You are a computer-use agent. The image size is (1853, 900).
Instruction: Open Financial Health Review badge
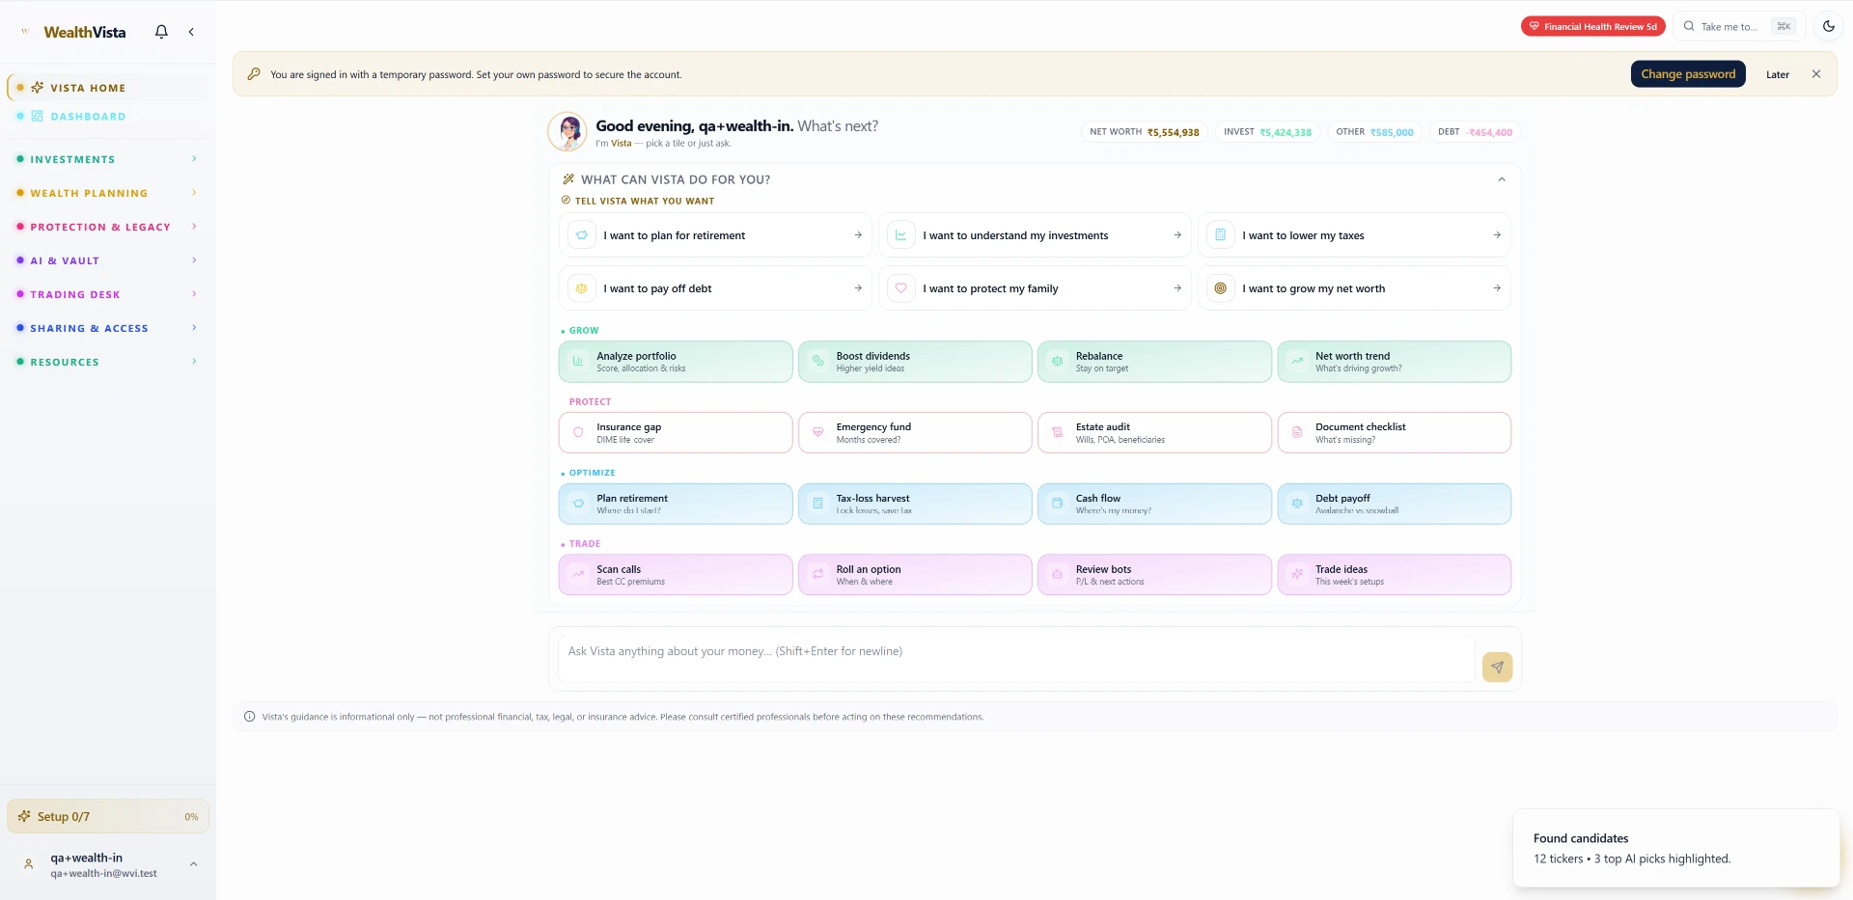[x=1592, y=26]
